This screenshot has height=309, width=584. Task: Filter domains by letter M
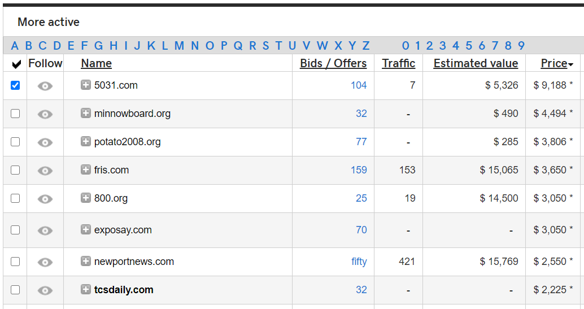click(x=179, y=46)
